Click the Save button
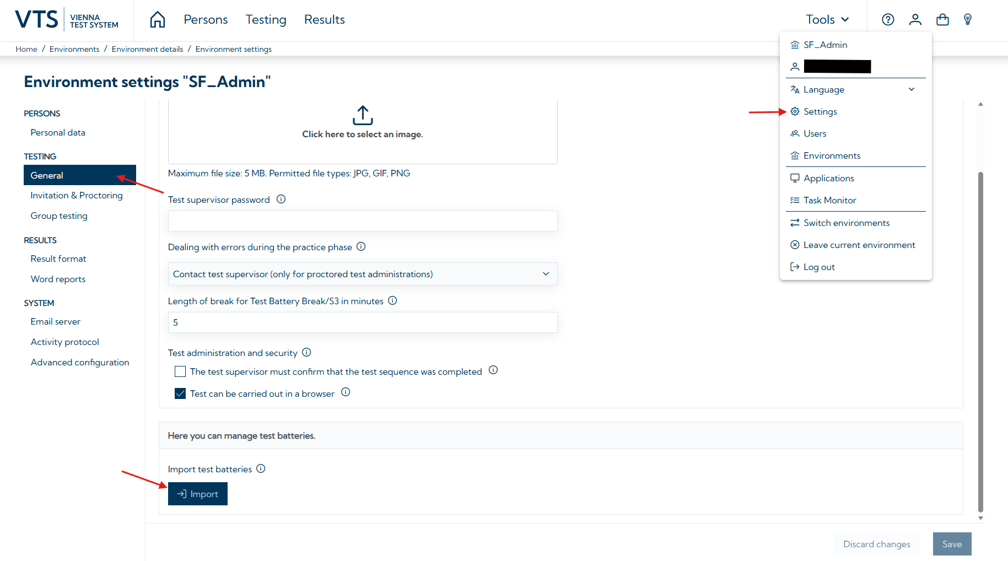The width and height of the screenshot is (1008, 561). (x=952, y=544)
